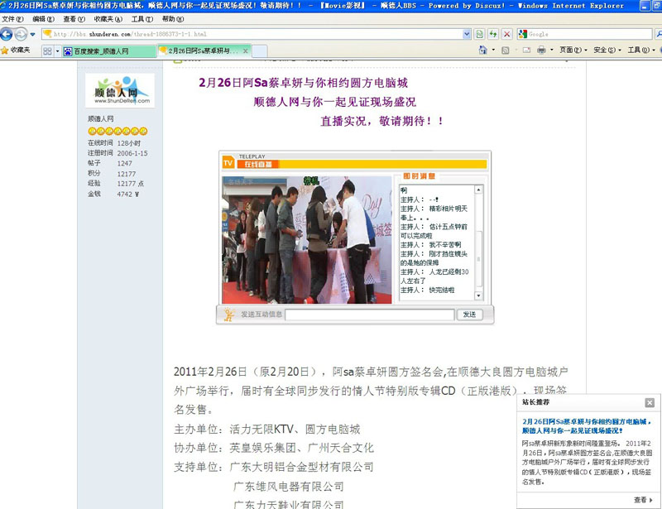This screenshot has width=662, height=509.
Task: Click the live video stream
Action: (307, 240)
